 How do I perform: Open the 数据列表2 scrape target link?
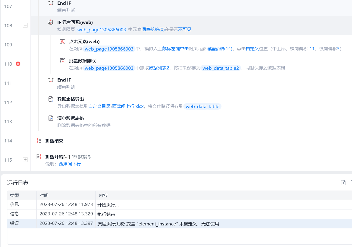pos(159,68)
